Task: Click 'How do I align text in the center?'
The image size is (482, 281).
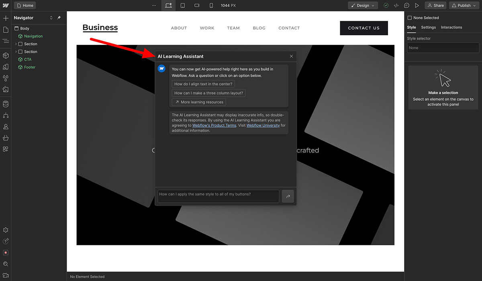Action: pos(204,84)
